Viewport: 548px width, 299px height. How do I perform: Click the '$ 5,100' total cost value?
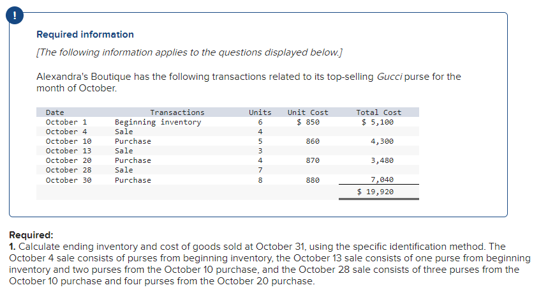tap(378, 122)
